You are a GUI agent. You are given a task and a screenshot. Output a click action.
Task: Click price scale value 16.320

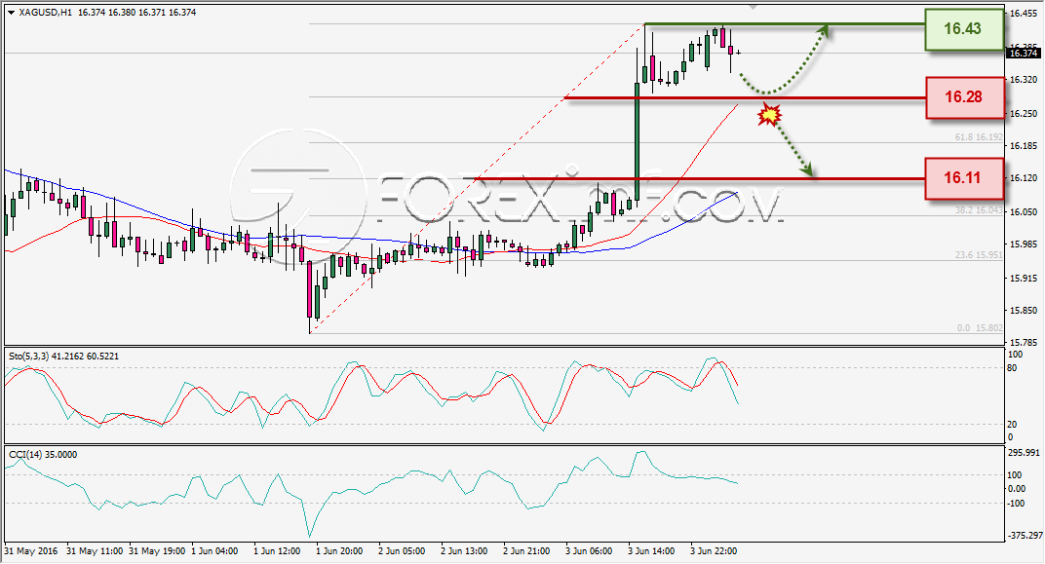pyautogui.click(x=1023, y=79)
